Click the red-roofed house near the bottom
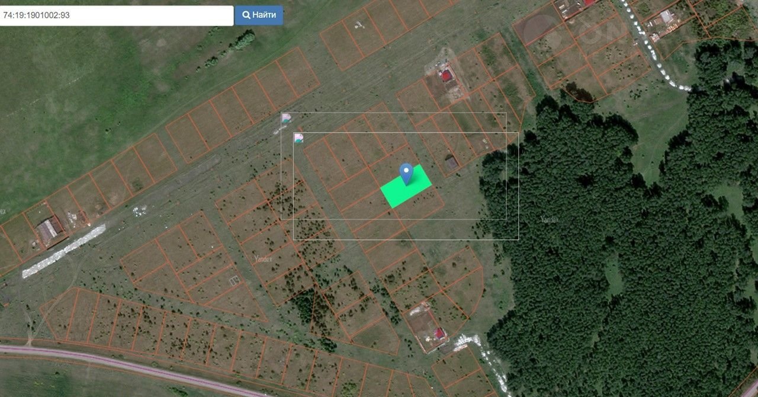Screen dimensions: 758x397 click(439, 334)
